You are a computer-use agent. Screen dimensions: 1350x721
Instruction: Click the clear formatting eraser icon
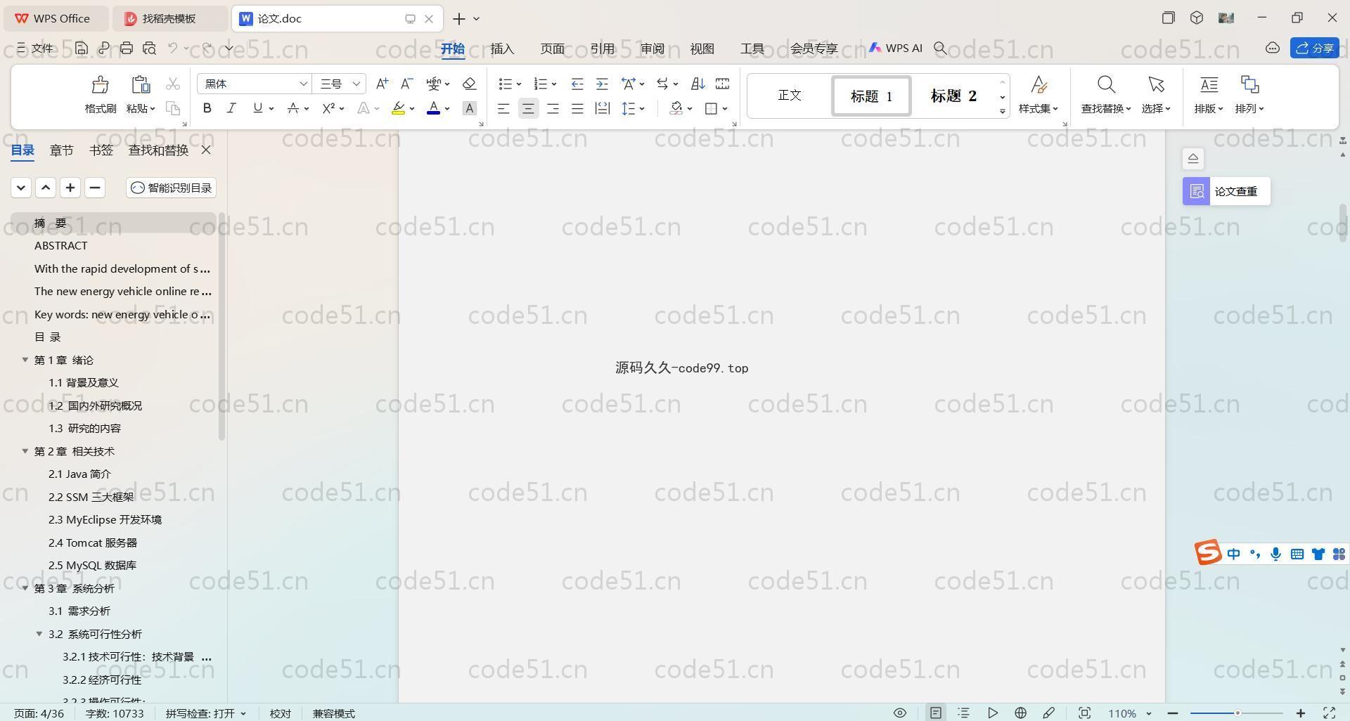pyautogui.click(x=469, y=84)
